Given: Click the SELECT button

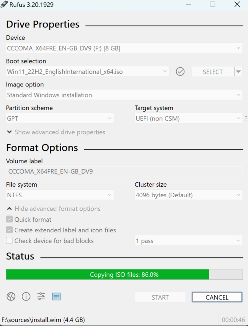Looking at the screenshot, I should (x=213, y=72).
